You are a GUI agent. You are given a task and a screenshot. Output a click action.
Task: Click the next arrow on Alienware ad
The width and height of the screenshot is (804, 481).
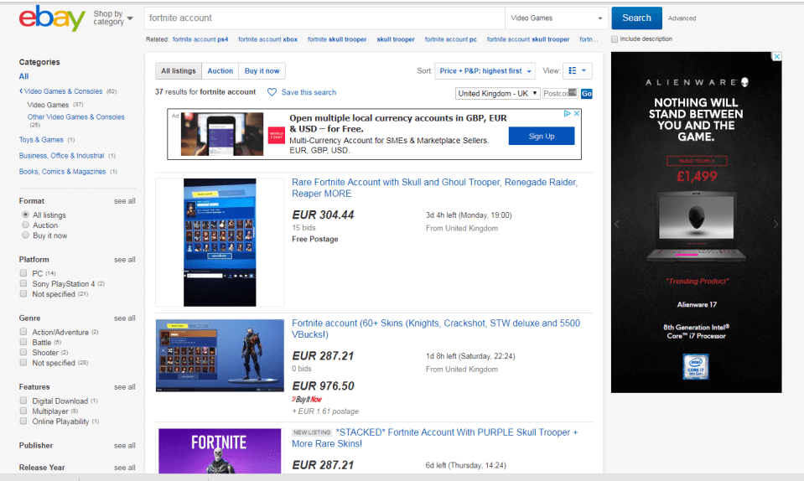[x=775, y=224]
